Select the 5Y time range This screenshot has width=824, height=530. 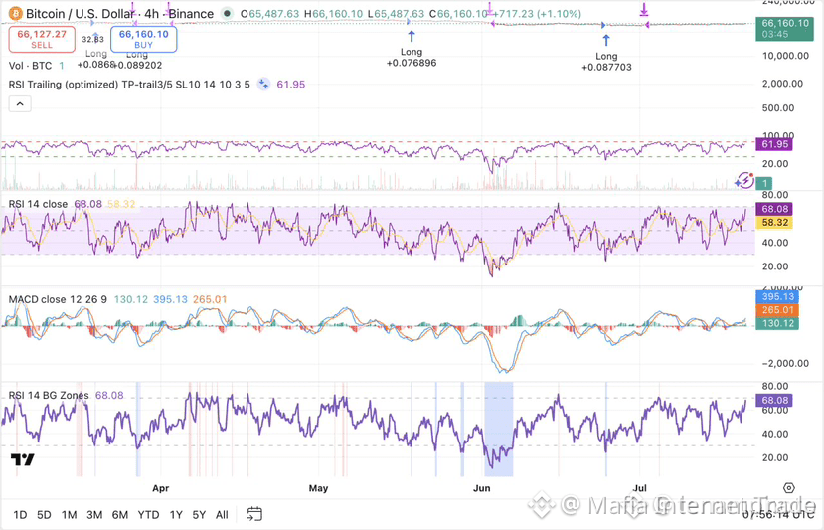(199, 515)
